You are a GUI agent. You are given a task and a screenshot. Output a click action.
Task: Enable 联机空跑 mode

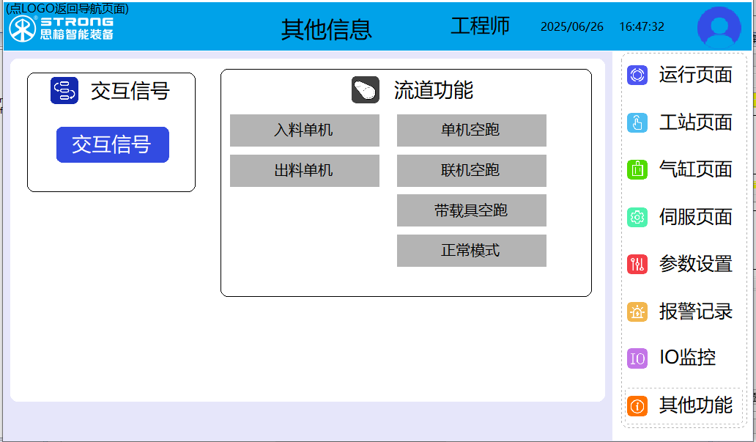click(x=471, y=171)
